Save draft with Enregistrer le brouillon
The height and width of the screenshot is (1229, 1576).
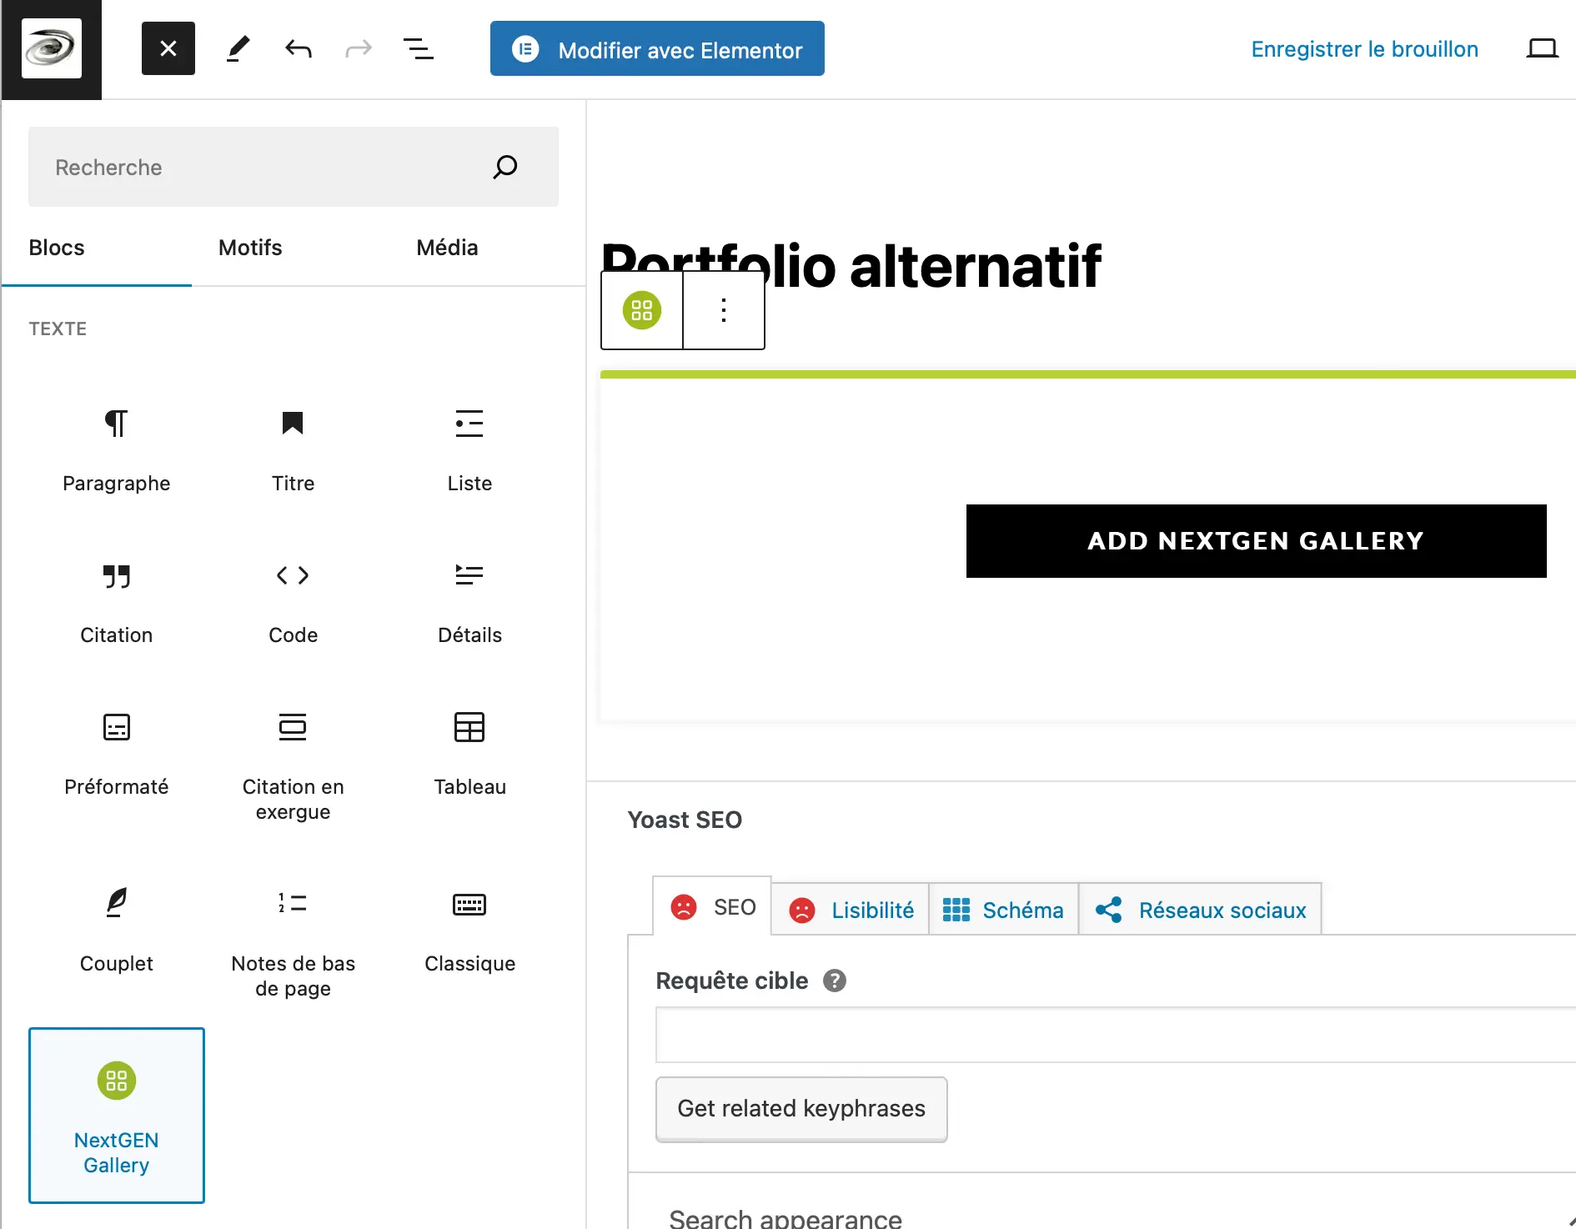pos(1364,49)
